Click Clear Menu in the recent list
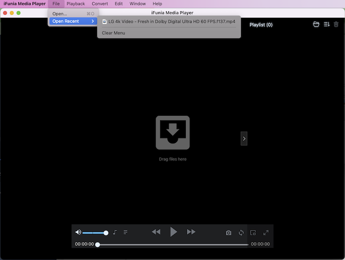The image size is (345, 260). tap(113, 33)
